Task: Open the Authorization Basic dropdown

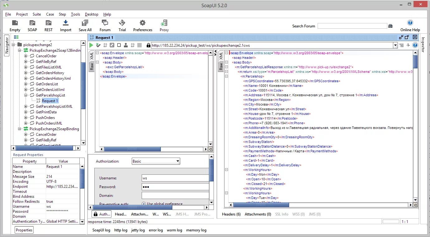Action: coord(156,161)
